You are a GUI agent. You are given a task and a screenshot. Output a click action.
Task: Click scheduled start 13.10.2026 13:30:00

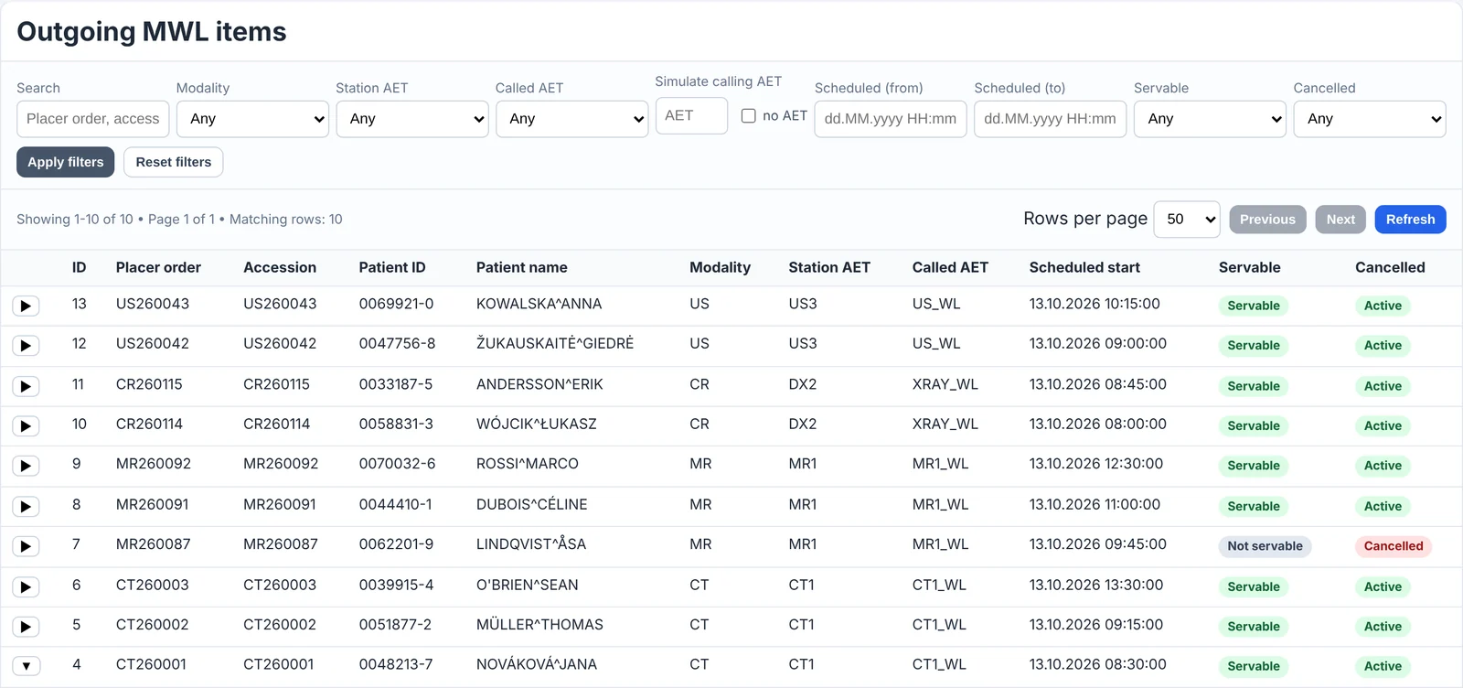[1096, 585]
